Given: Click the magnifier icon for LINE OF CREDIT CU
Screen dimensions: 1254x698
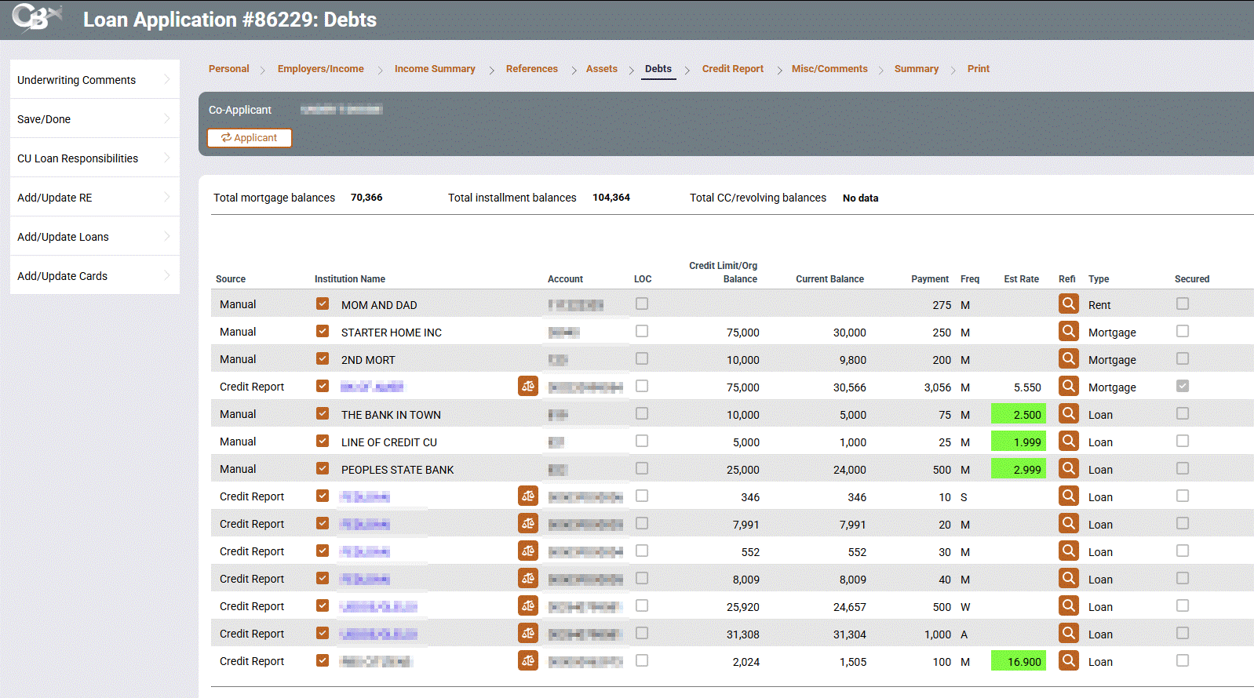Looking at the screenshot, I should coord(1068,441).
